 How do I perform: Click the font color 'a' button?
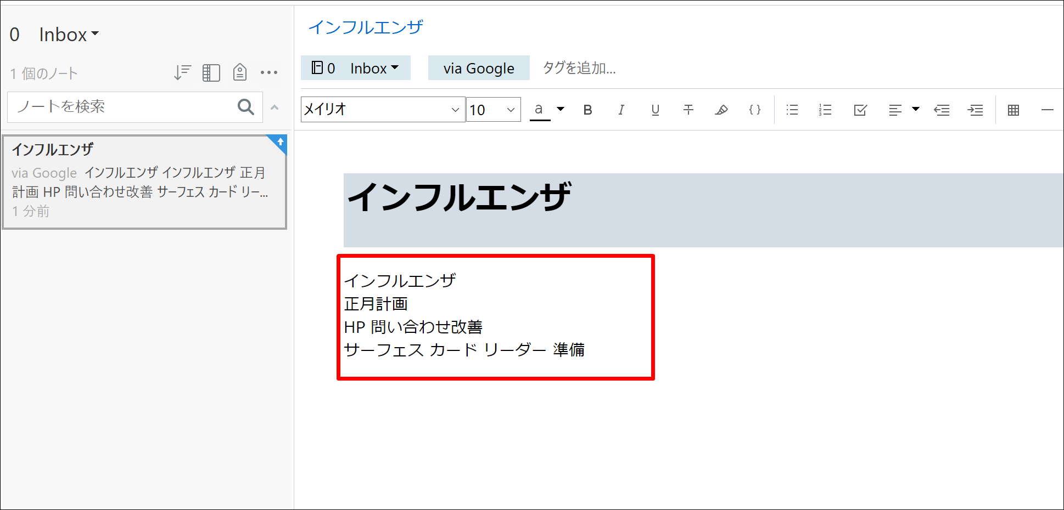pyautogui.click(x=540, y=110)
